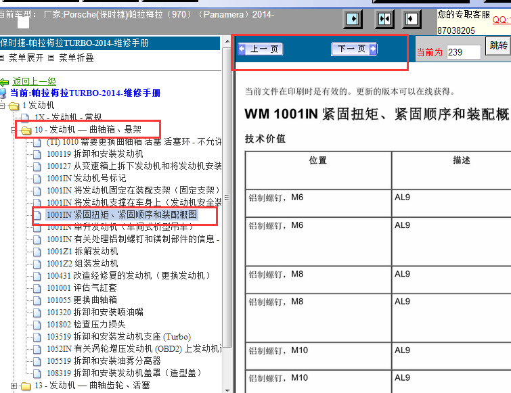Click the 返回上一级 link

(35, 81)
